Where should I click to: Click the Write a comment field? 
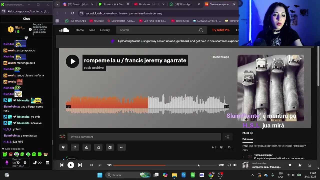click(144, 137)
